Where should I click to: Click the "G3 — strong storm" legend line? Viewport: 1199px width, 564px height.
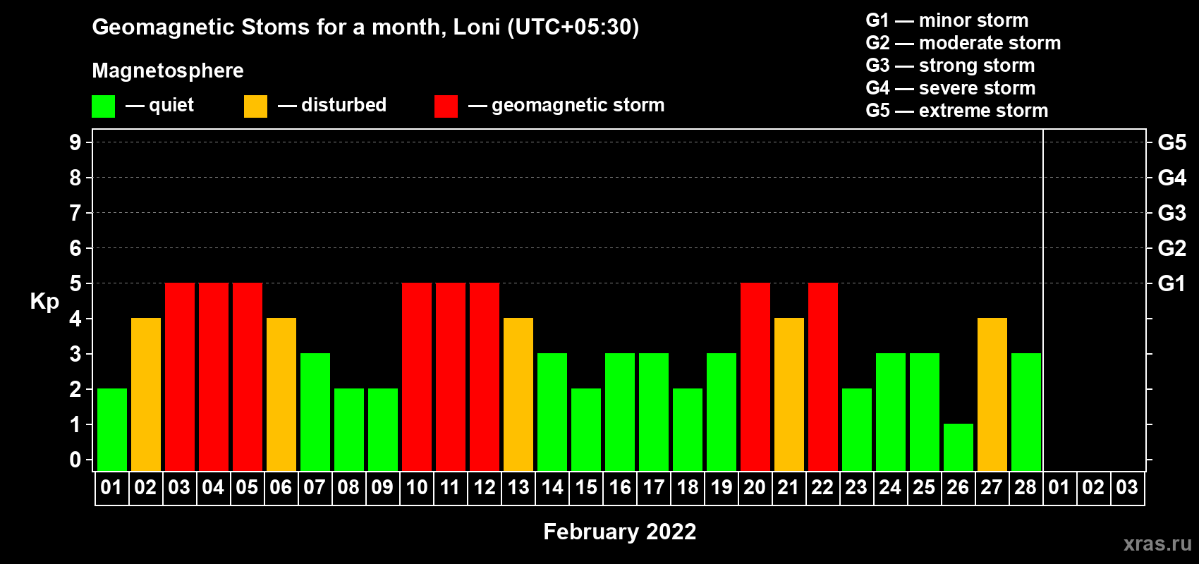click(950, 66)
